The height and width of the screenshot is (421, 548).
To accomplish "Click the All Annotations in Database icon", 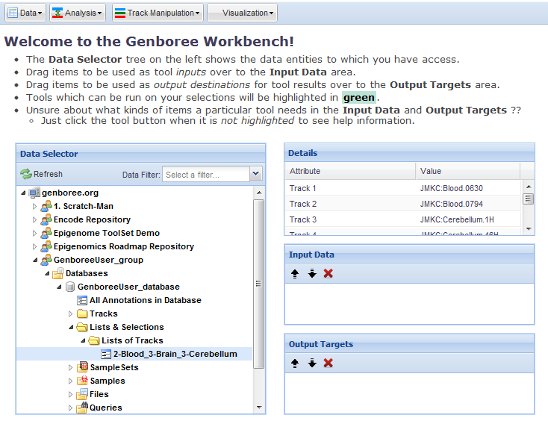I will (82, 300).
